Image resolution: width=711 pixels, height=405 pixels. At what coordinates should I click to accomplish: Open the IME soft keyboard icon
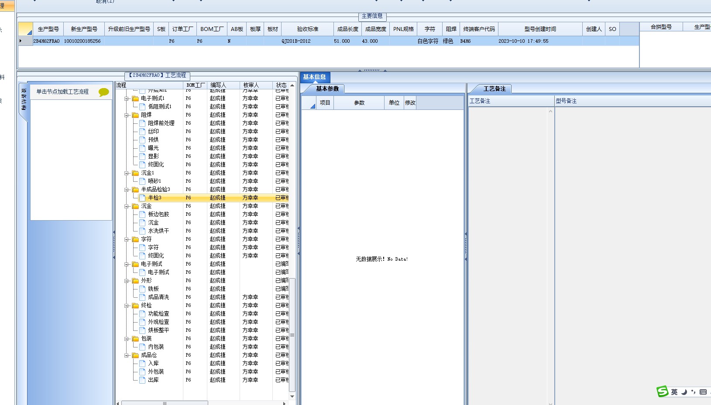click(x=703, y=392)
